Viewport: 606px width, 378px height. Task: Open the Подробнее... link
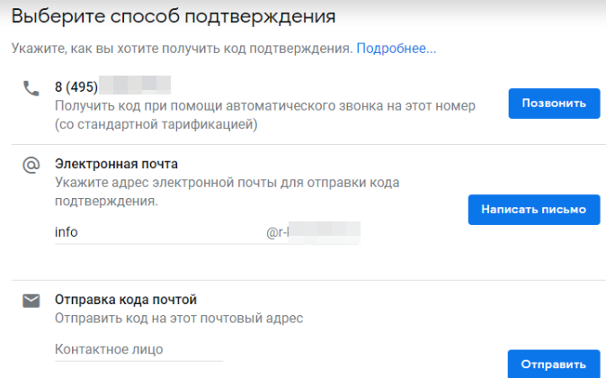(x=396, y=49)
